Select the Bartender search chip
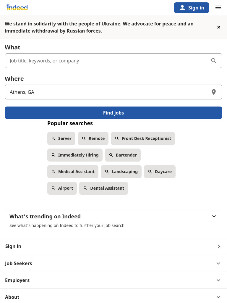This screenshot has width=227, height=303. click(x=123, y=155)
